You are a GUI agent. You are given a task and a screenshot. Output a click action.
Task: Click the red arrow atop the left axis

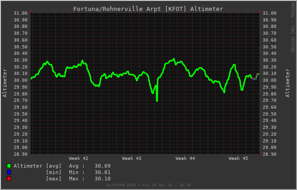click(x=31, y=11)
